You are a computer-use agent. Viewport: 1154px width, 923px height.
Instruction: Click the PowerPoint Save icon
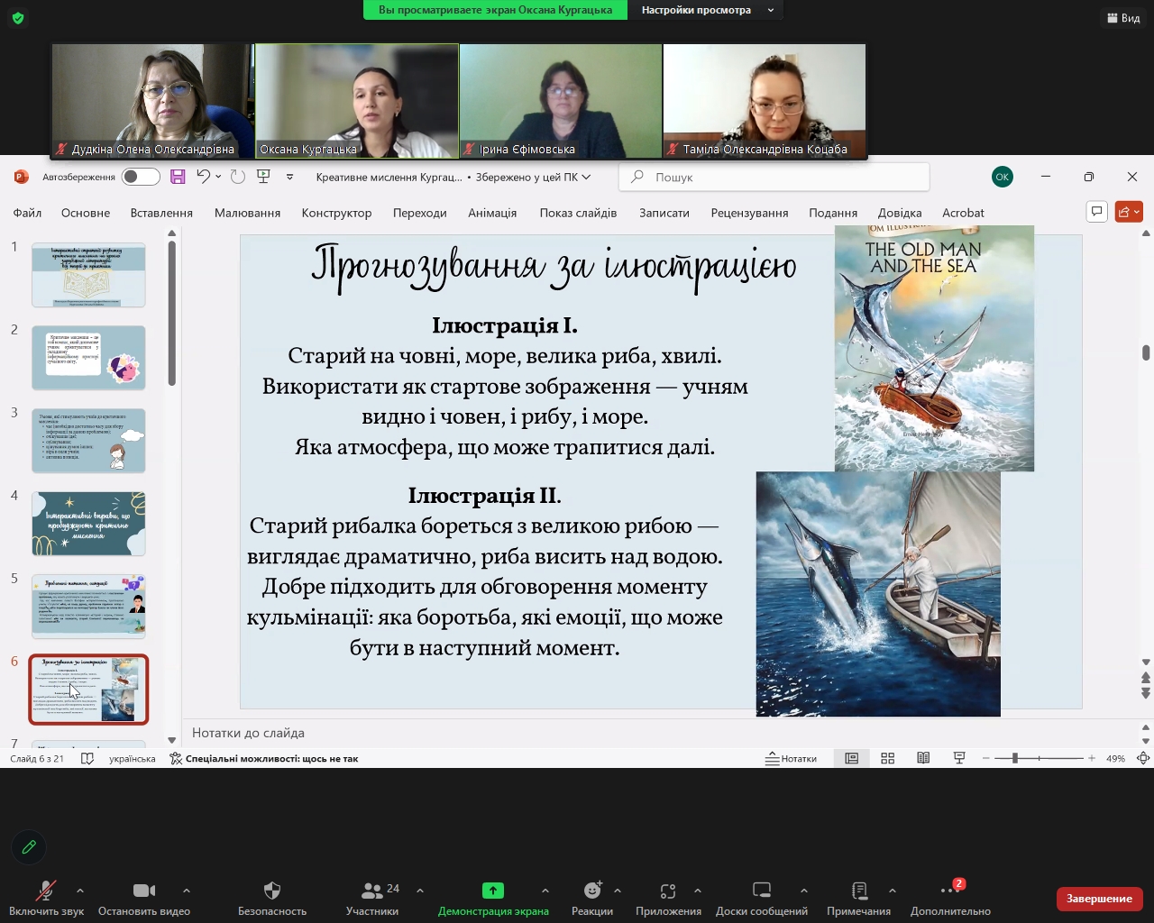pos(178,177)
